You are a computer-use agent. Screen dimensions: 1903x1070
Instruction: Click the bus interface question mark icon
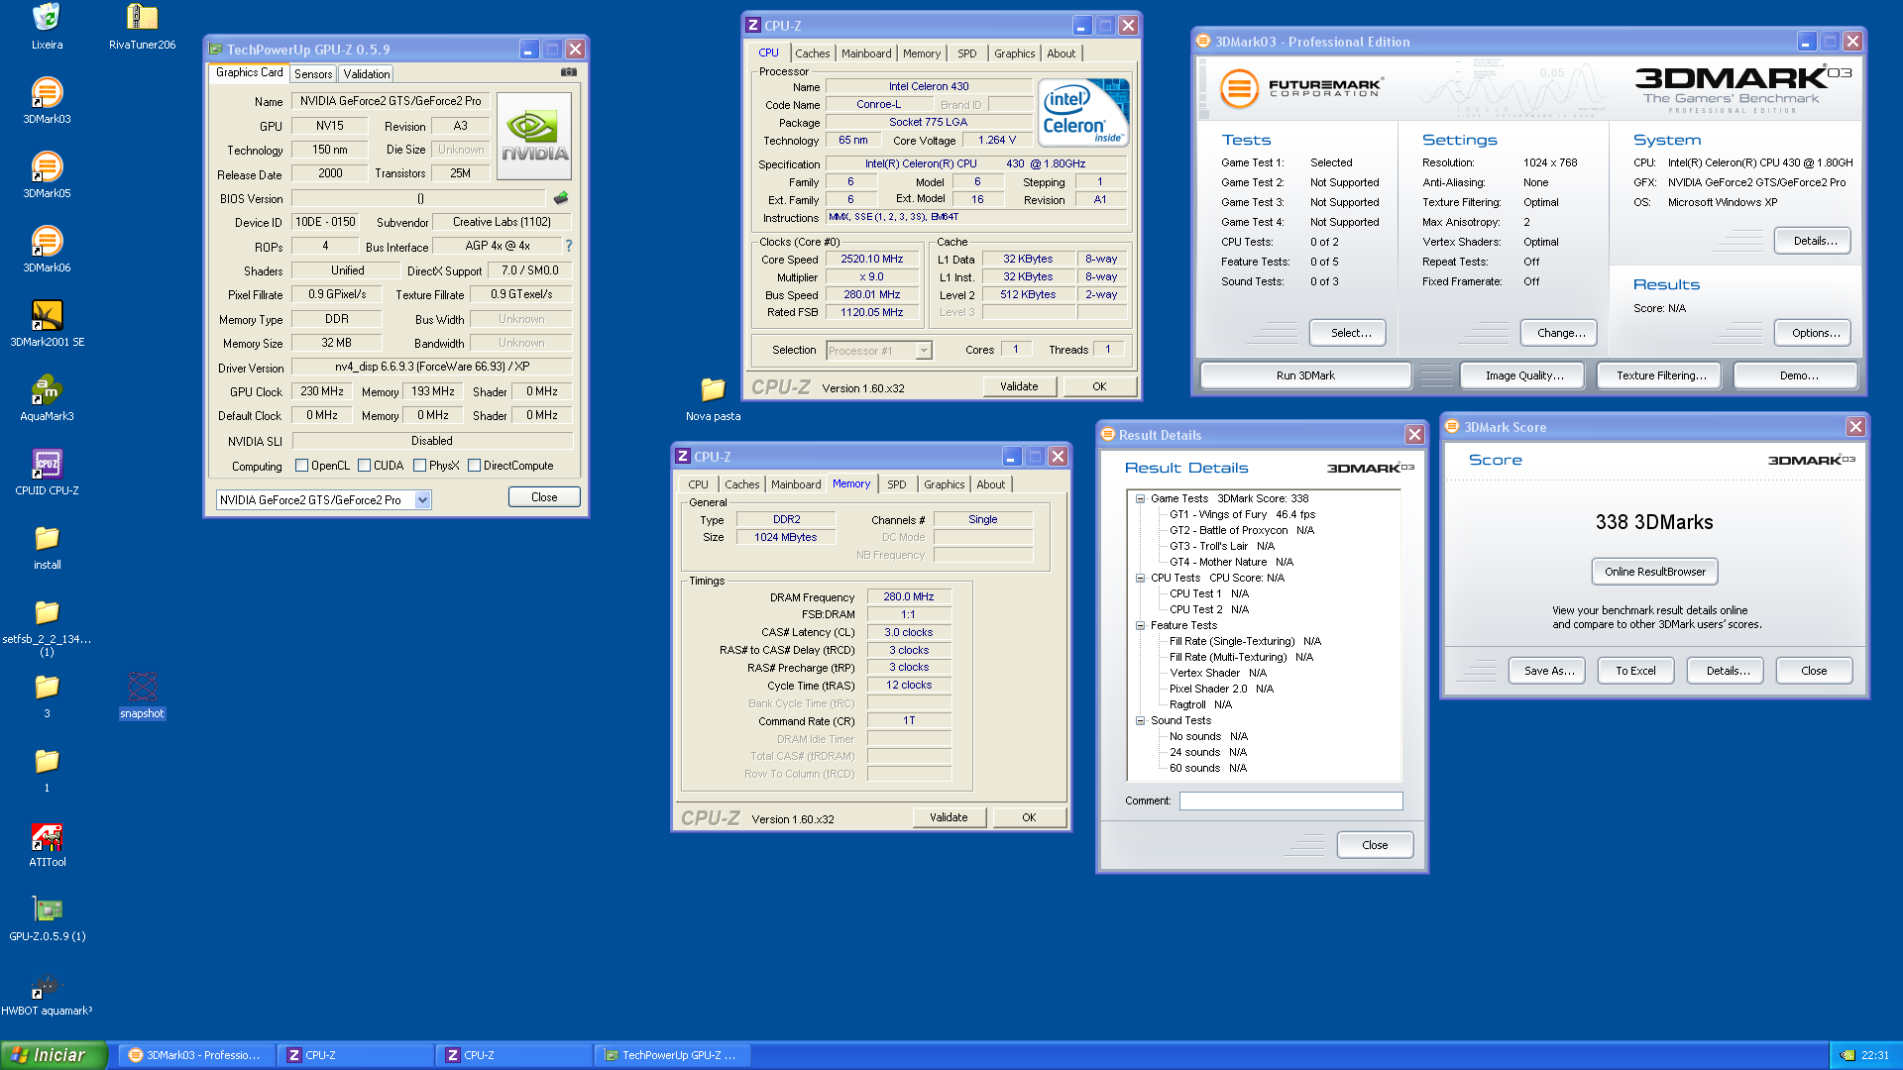pos(568,246)
